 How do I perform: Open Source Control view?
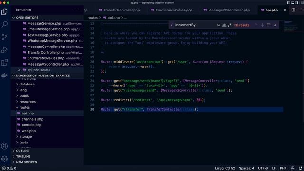point(4,37)
